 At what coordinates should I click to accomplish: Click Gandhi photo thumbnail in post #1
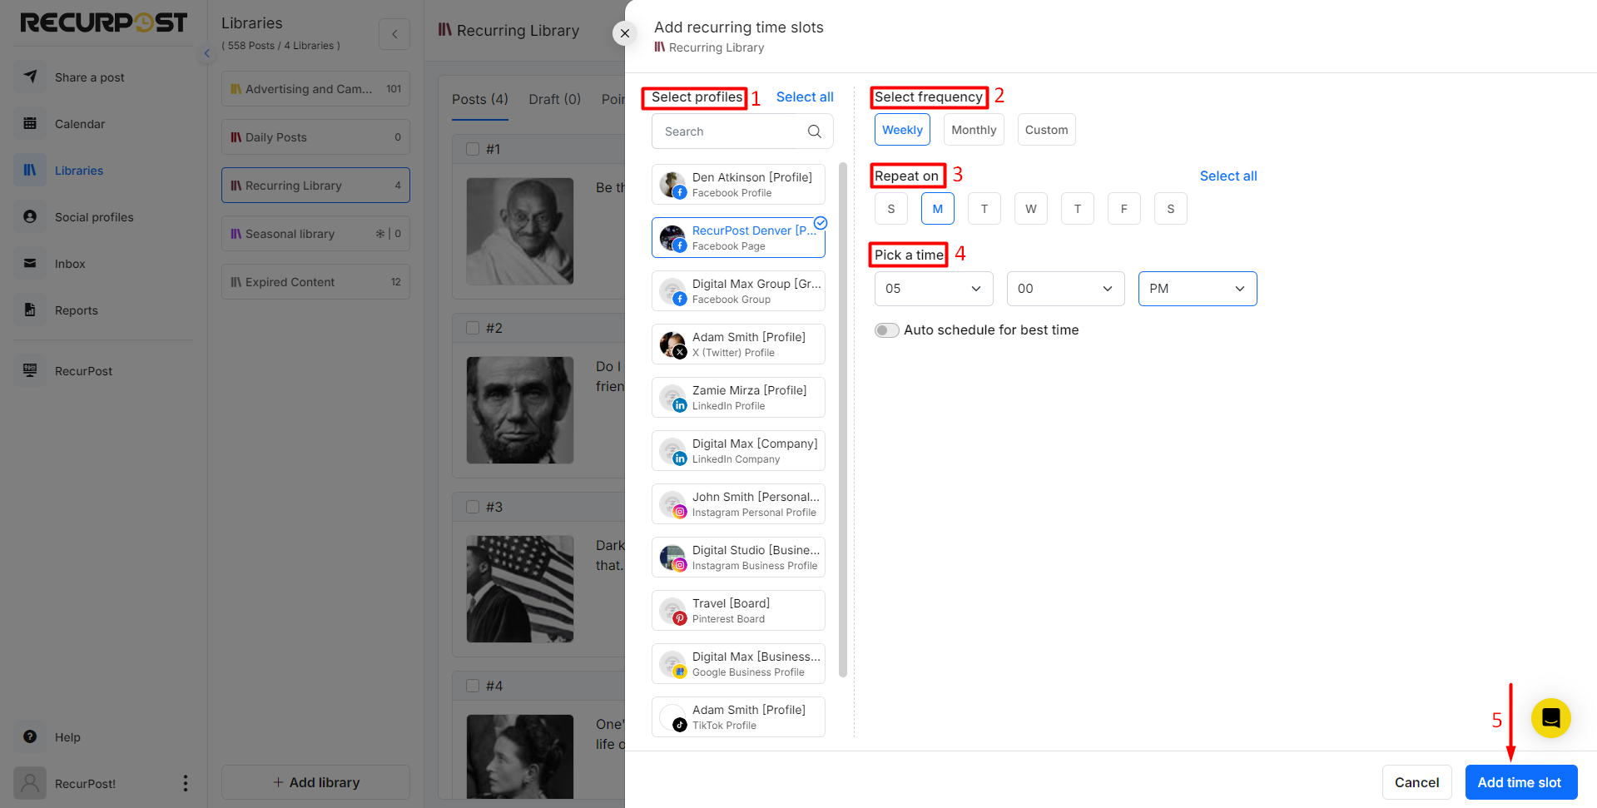(x=520, y=231)
